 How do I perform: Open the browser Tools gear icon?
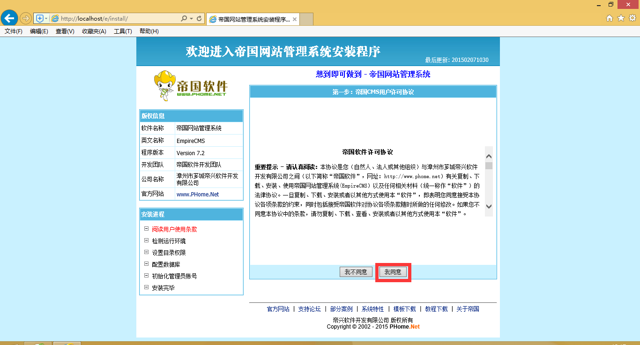click(632, 18)
